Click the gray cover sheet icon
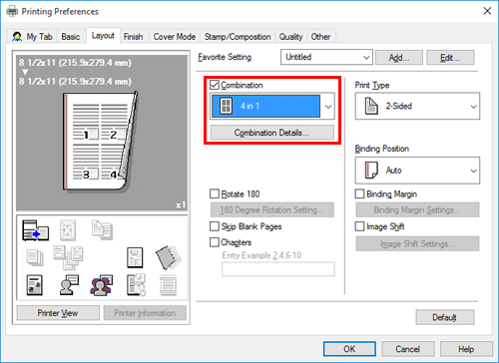 point(168,257)
